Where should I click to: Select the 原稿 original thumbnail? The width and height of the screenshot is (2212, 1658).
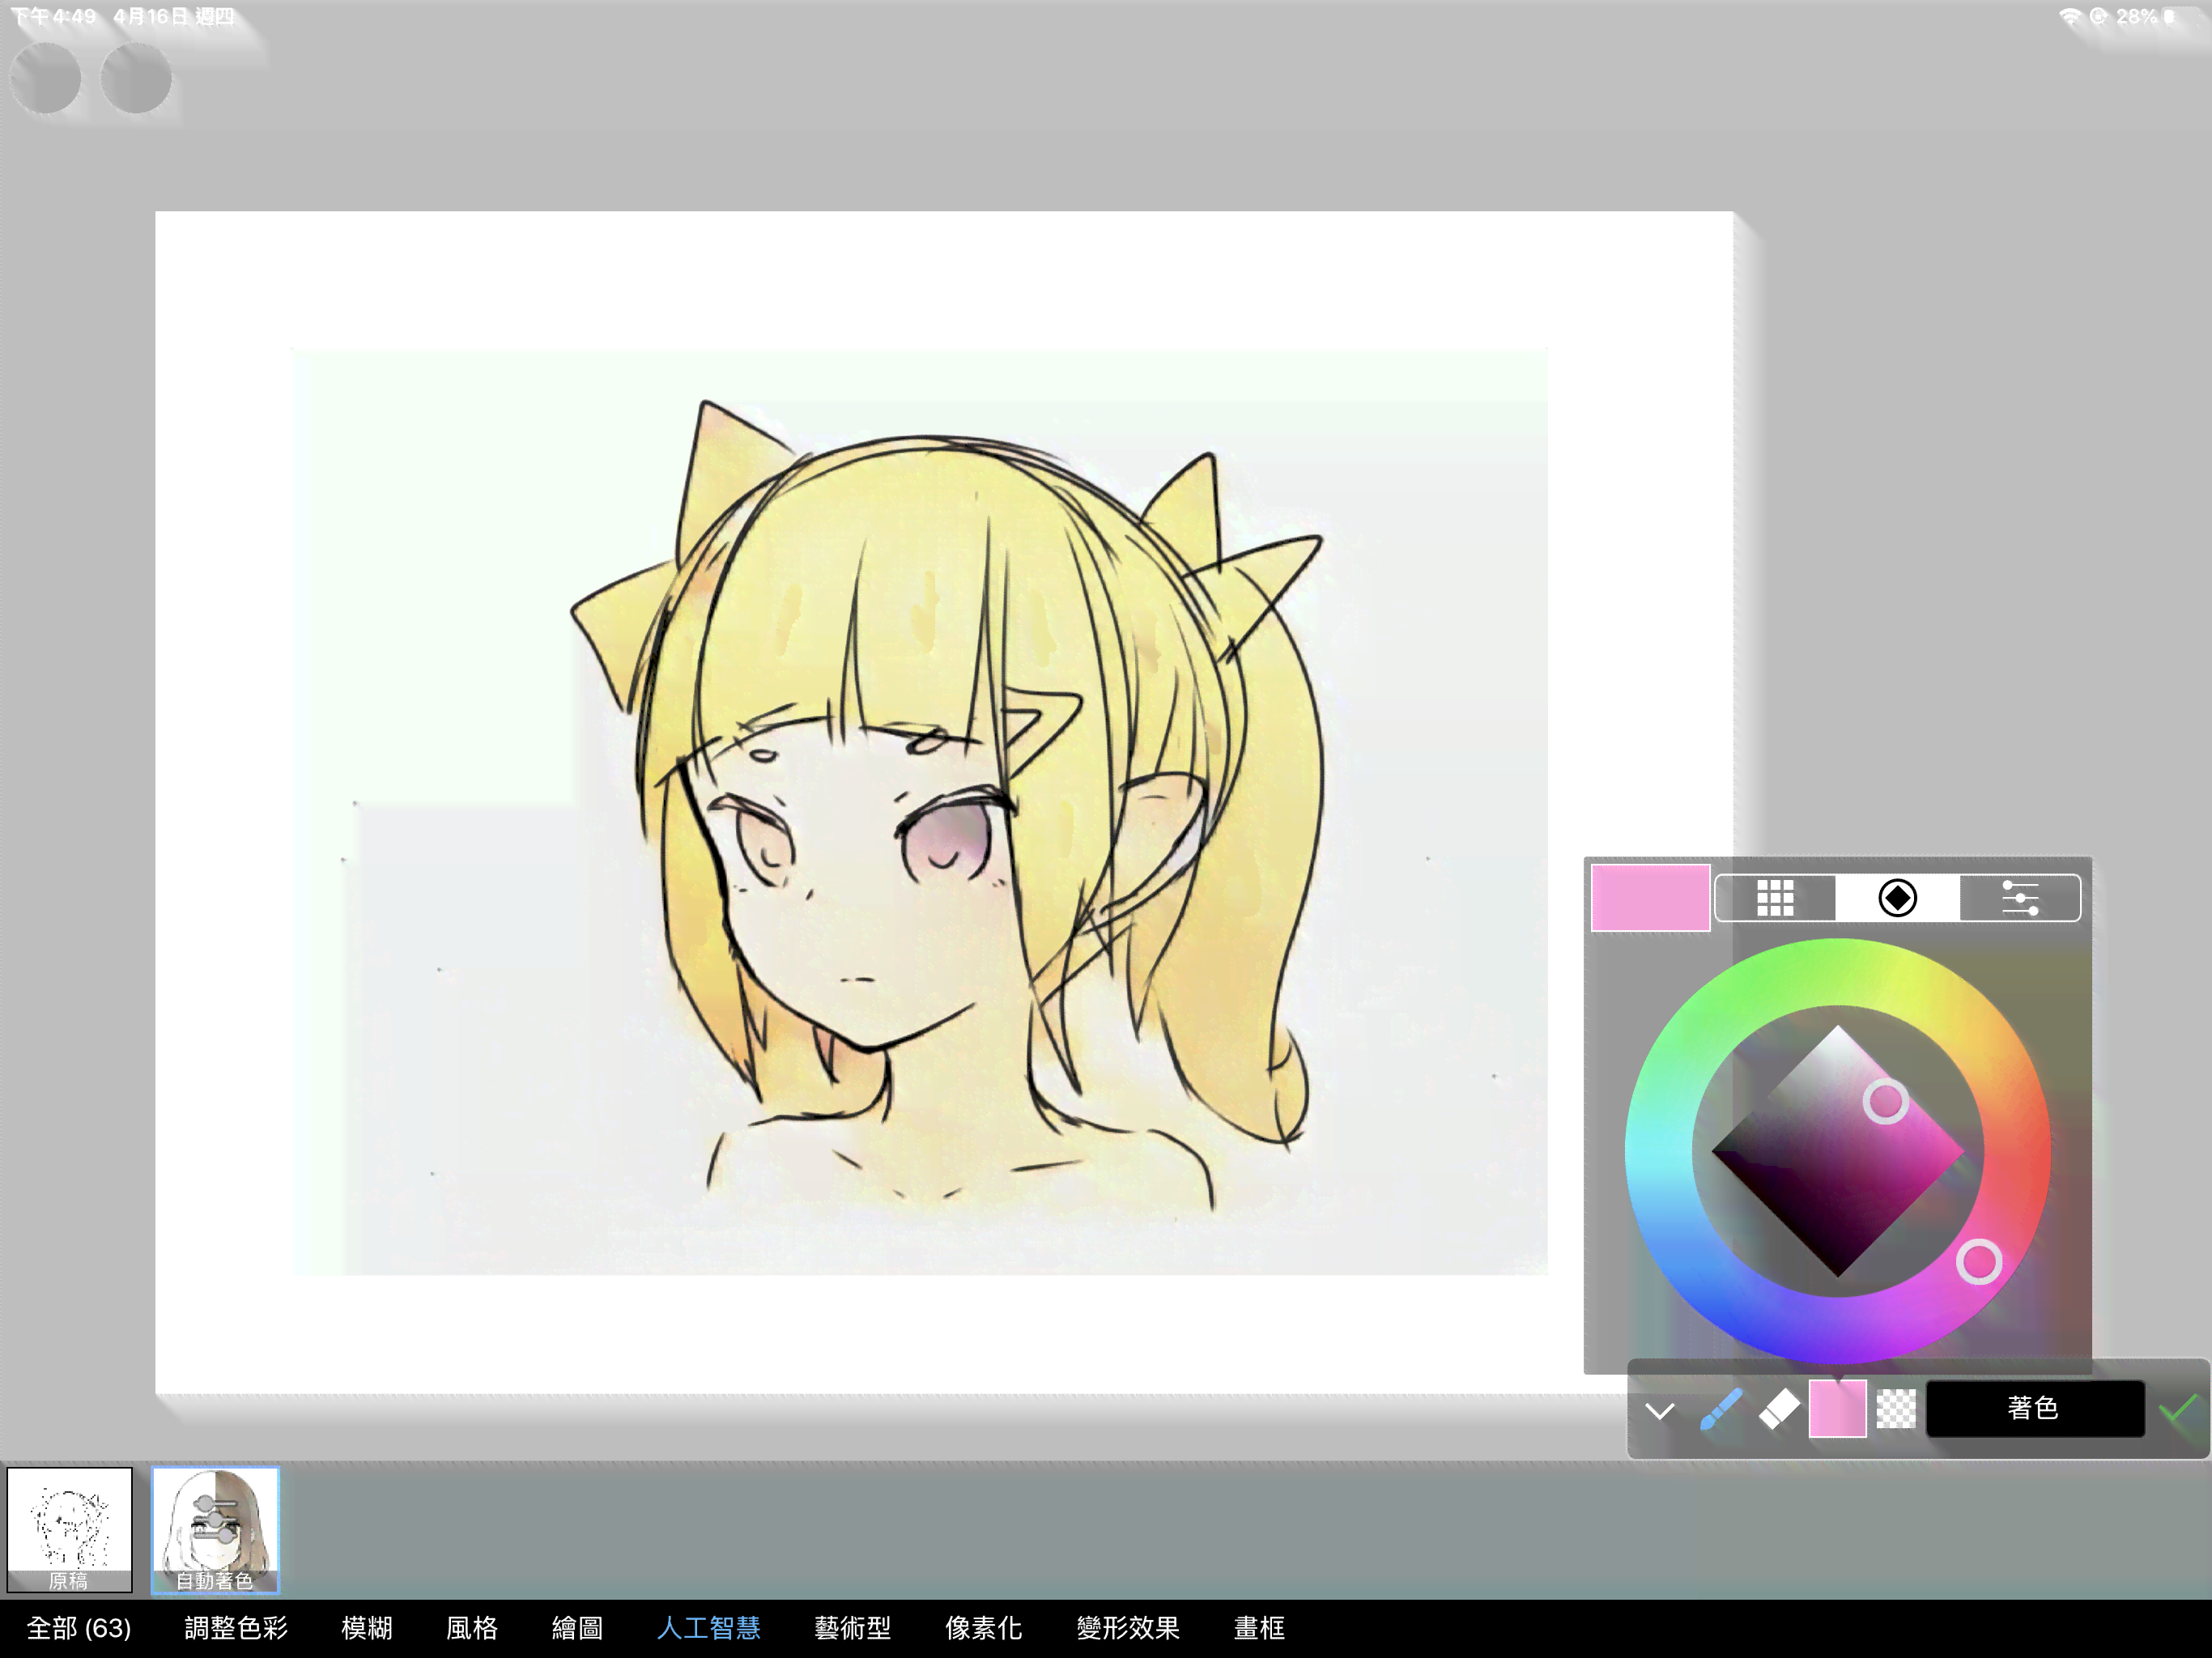(69, 1529)
